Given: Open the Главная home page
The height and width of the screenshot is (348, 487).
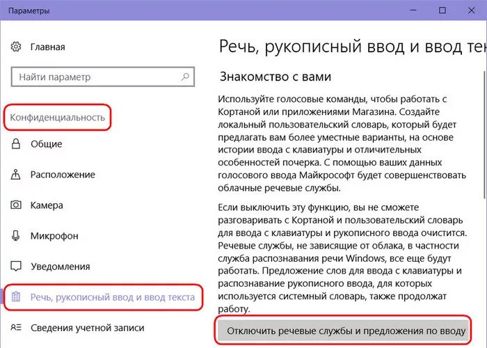Looking at the screenshot, I should pos(47,47).
